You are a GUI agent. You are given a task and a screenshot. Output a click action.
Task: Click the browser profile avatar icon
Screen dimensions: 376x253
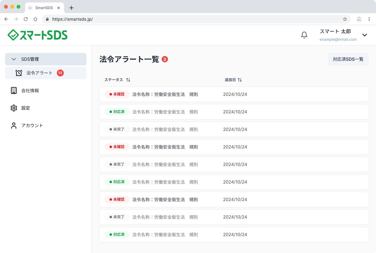[x=359, y=19]
